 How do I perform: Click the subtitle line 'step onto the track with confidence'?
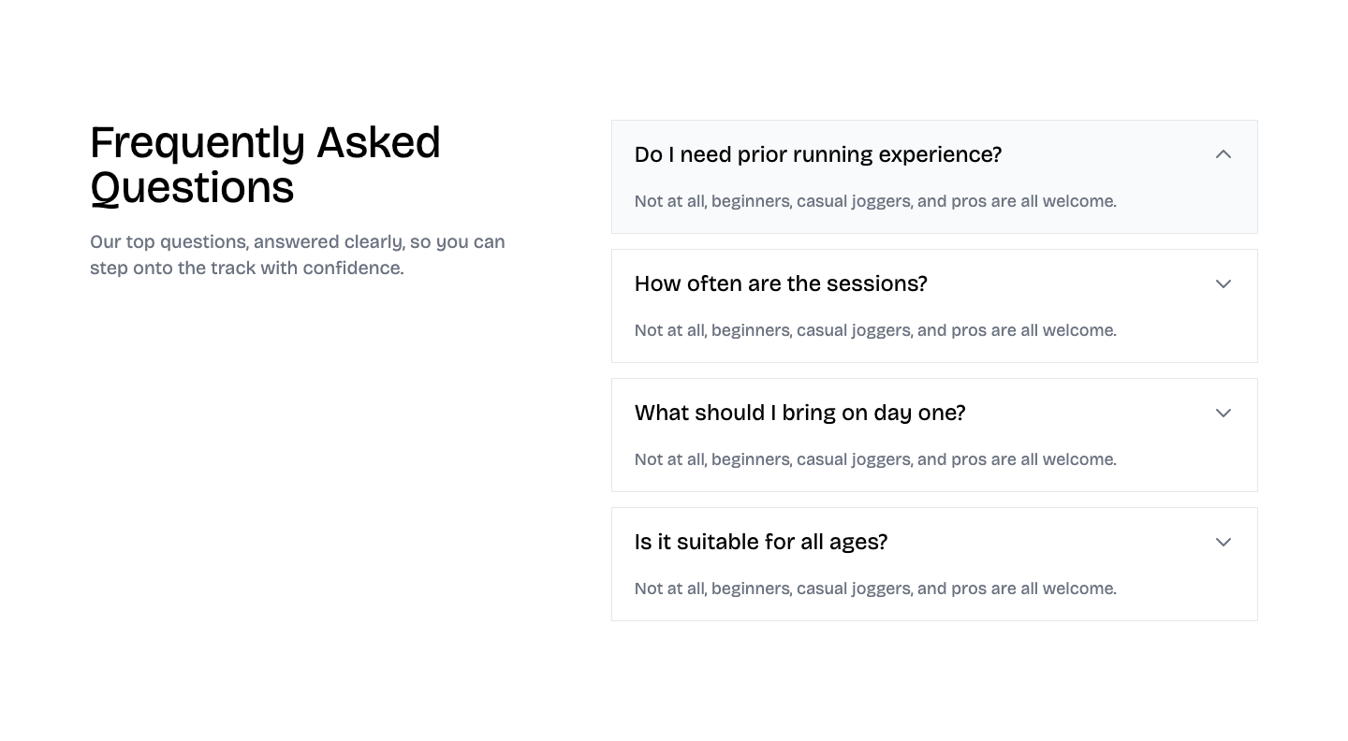[246, 268]
